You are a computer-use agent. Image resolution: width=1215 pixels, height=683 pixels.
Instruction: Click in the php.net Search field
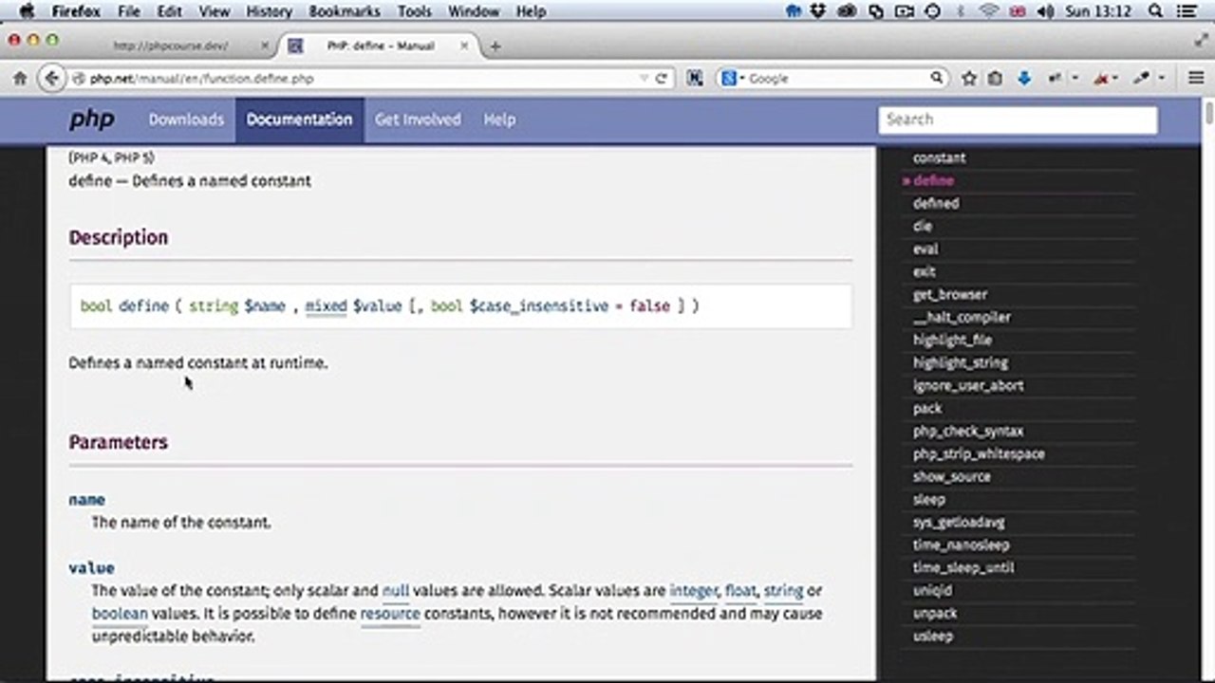click(x=1018, y=120)
